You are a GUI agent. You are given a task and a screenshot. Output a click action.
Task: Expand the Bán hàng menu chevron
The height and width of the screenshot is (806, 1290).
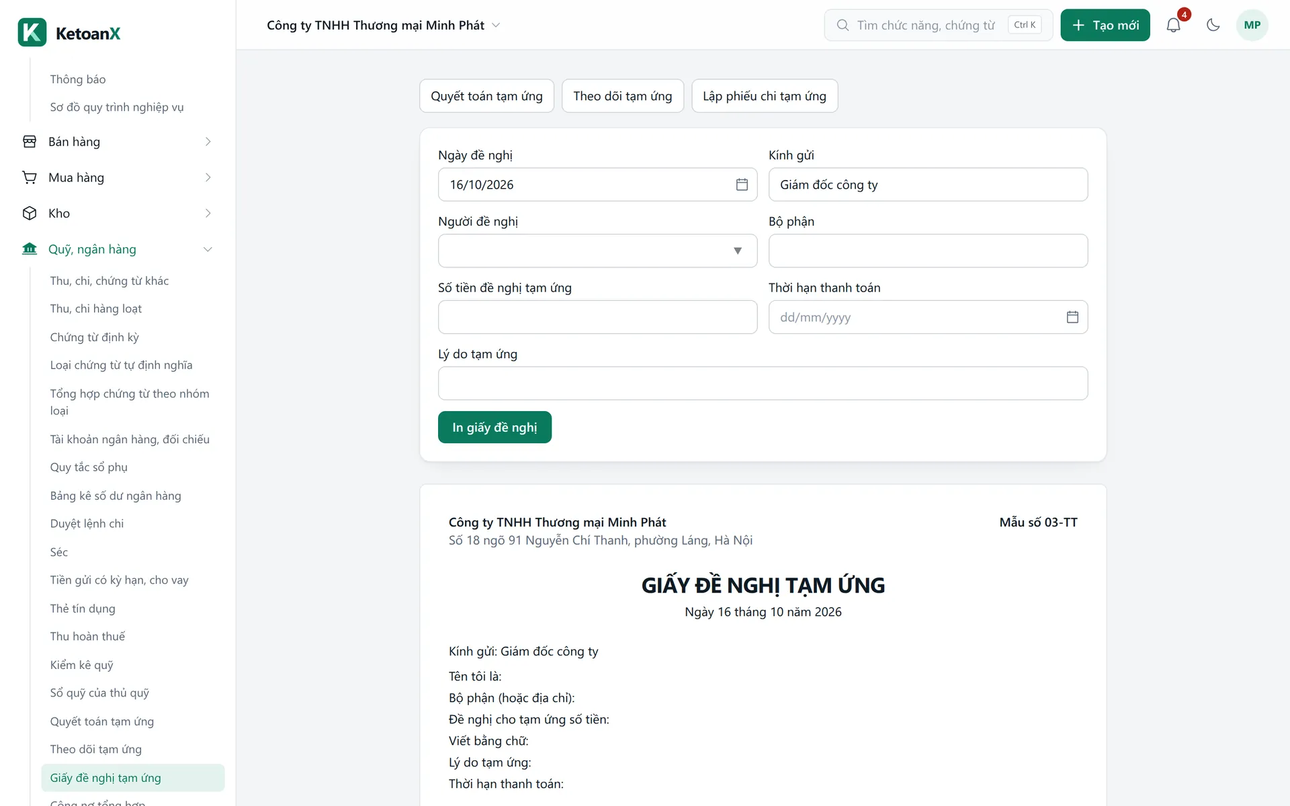click(208, 142)
